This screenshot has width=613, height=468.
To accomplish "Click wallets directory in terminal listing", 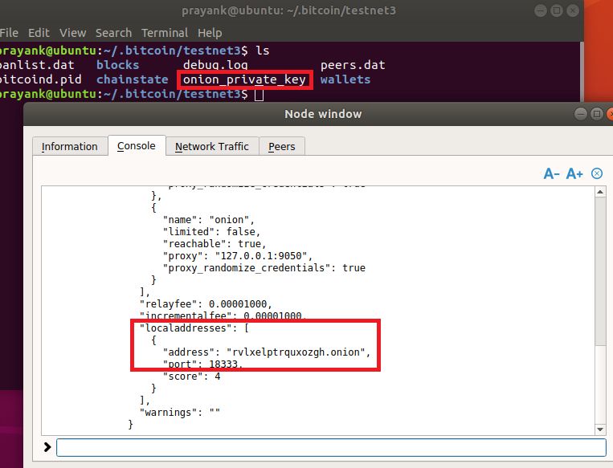I will click(345, 79).
